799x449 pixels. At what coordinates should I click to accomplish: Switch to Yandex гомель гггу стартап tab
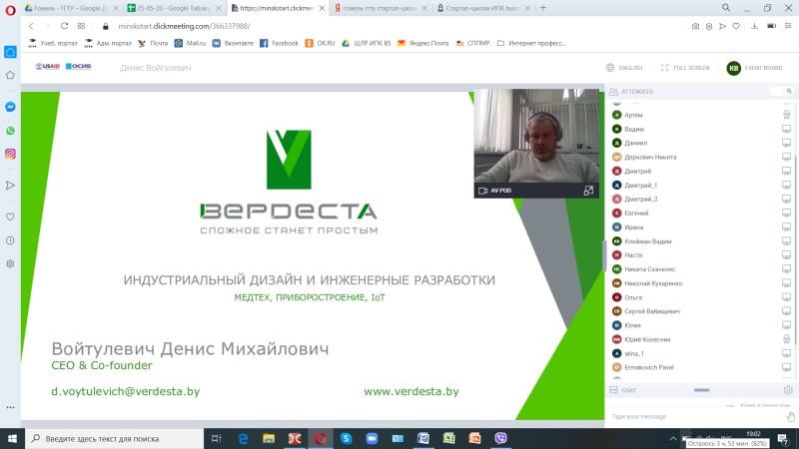[380, 8]
